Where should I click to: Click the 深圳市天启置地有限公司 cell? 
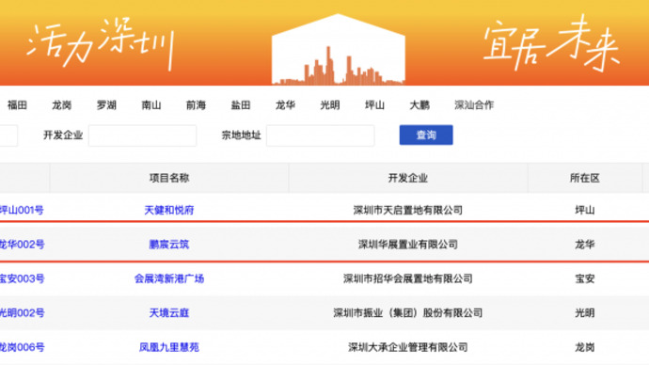[407, 210]
